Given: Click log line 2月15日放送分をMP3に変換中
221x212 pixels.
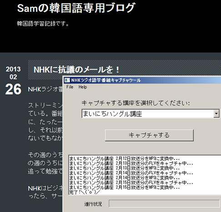Looking at the screenshot, I should click(x=124, y=187).
